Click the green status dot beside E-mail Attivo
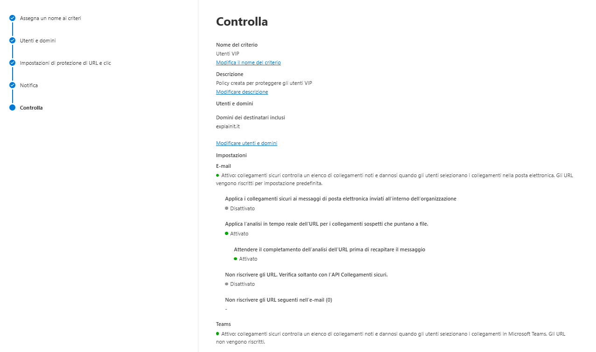Screen dimensions: 596x352 [217, 175]
